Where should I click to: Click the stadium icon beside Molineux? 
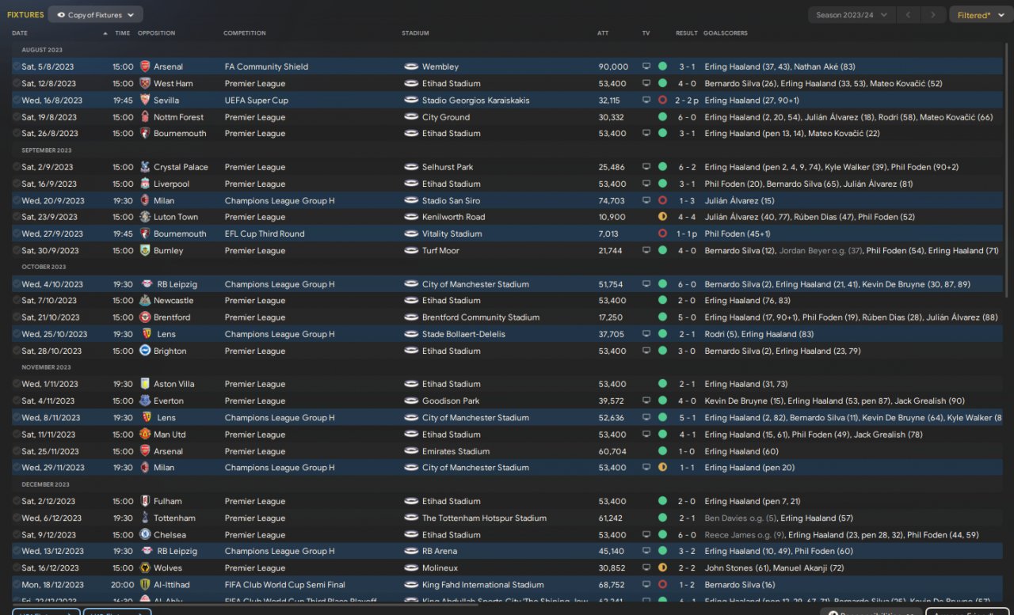tap(410, 568)
